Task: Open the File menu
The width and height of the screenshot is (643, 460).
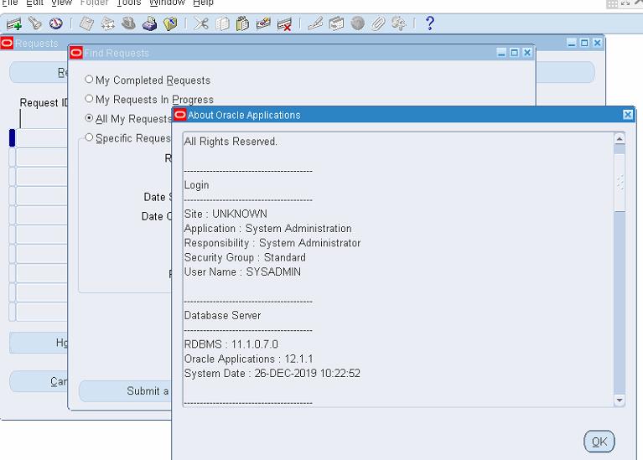Action: 10,3
